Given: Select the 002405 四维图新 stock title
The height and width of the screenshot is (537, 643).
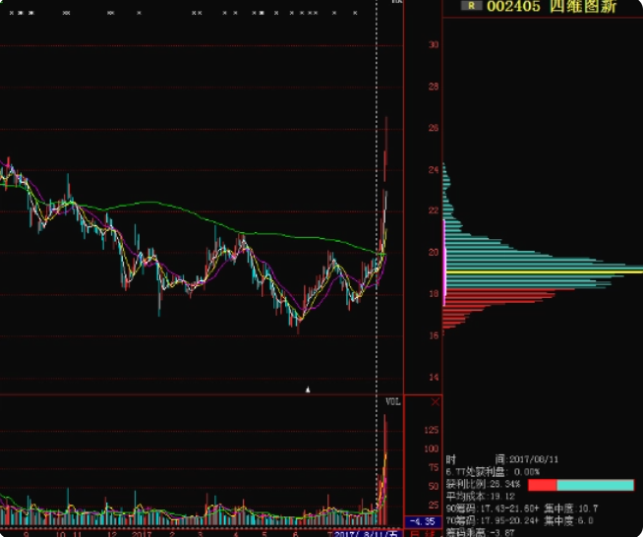Looking at the screenshot, I should 552,6.
